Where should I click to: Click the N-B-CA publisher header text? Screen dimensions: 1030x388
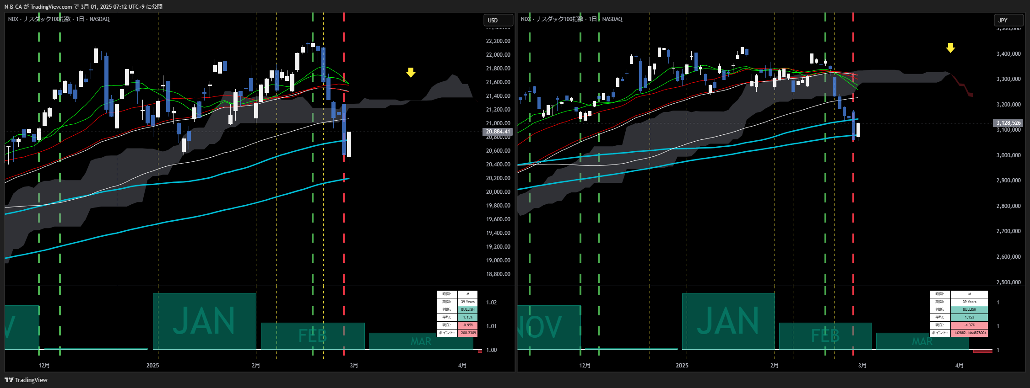[x=83, y=6]
